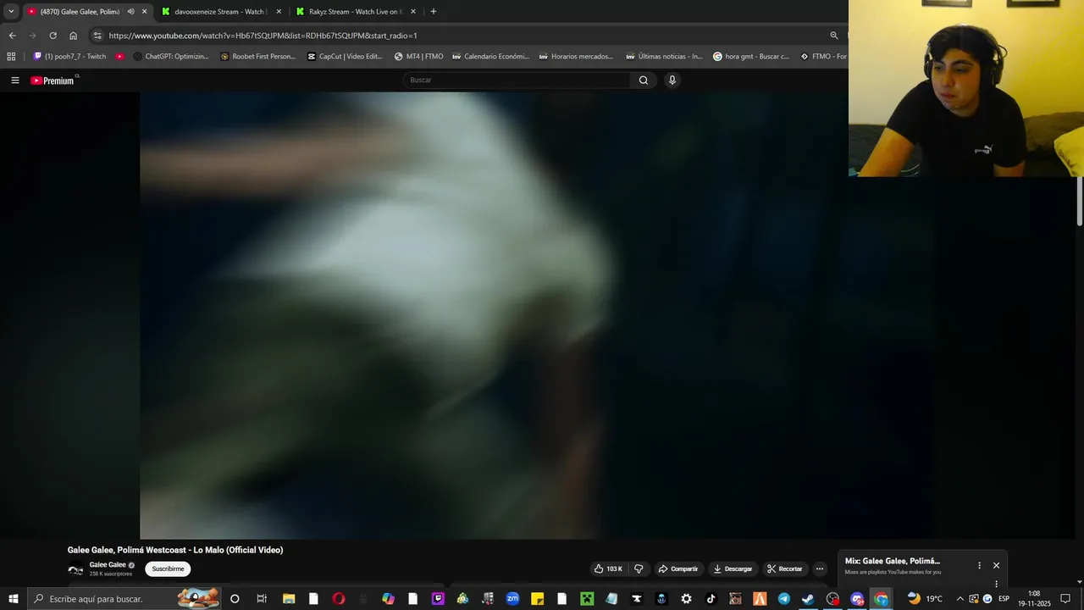
Task: Open the tab search dropdown arrow
Action: 11,12
